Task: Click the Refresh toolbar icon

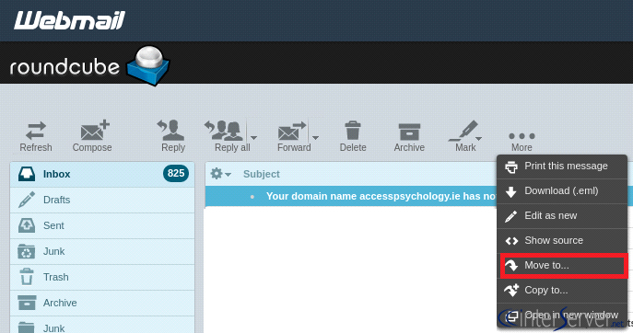Action: pyautogui.click(x=36, y=132)
